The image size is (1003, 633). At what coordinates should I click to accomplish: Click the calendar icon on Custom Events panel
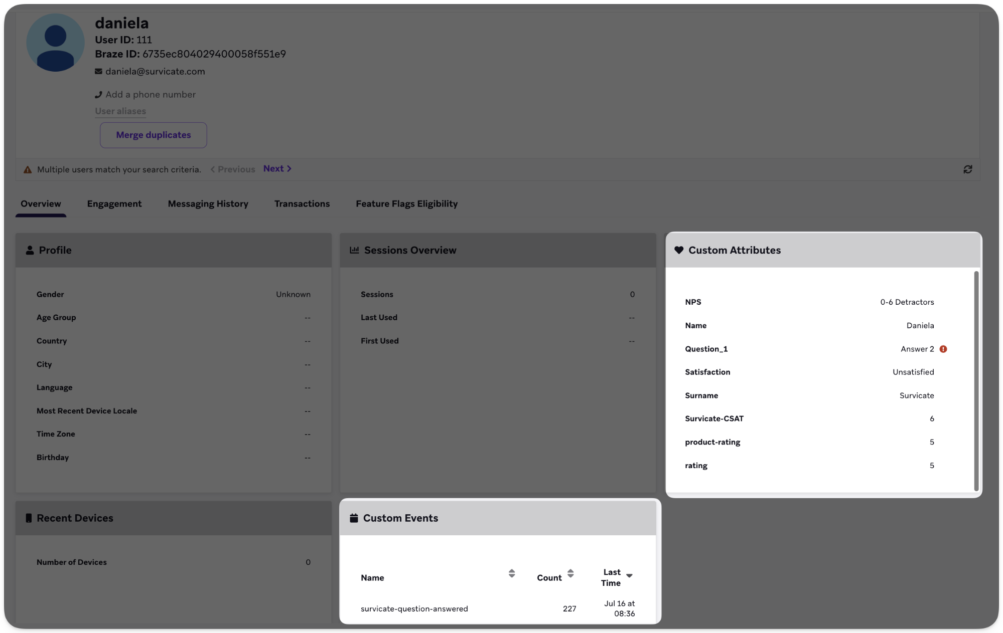click(x=354, y=517)
